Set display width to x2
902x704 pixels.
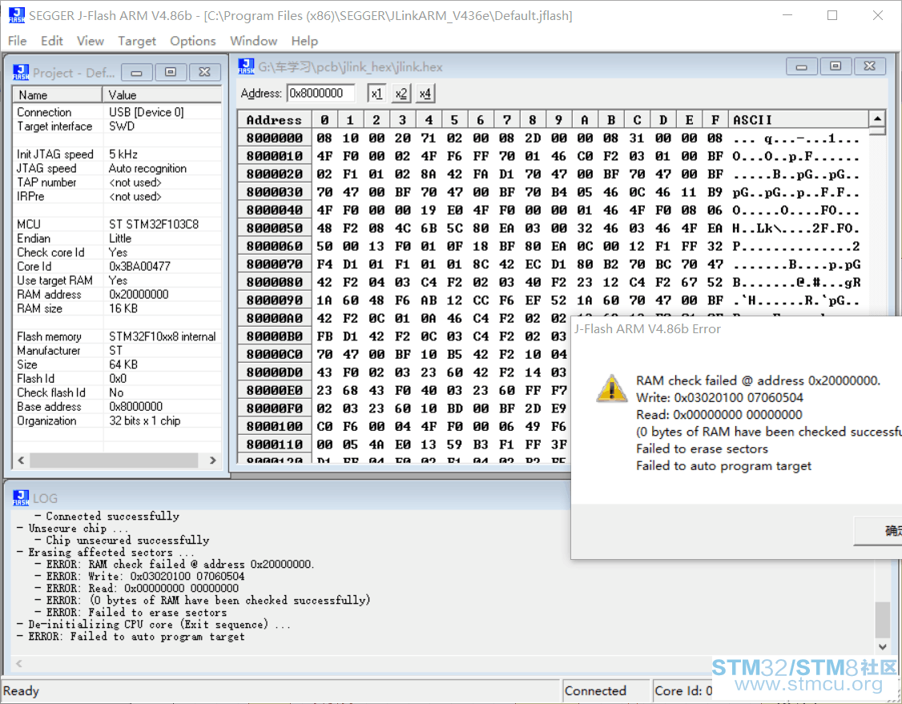[x=401, y=93]
